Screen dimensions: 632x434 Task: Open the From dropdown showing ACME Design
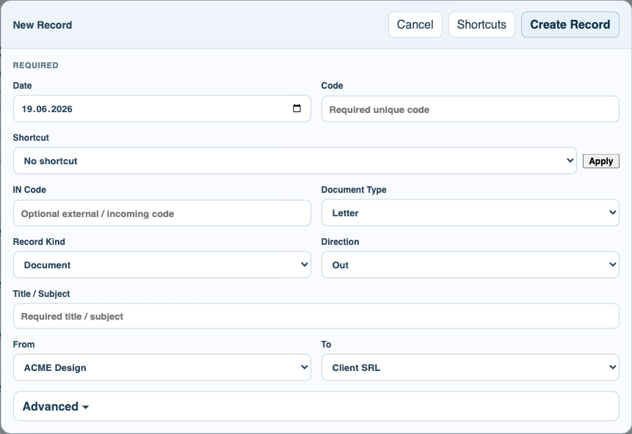[x=162, y=367]
